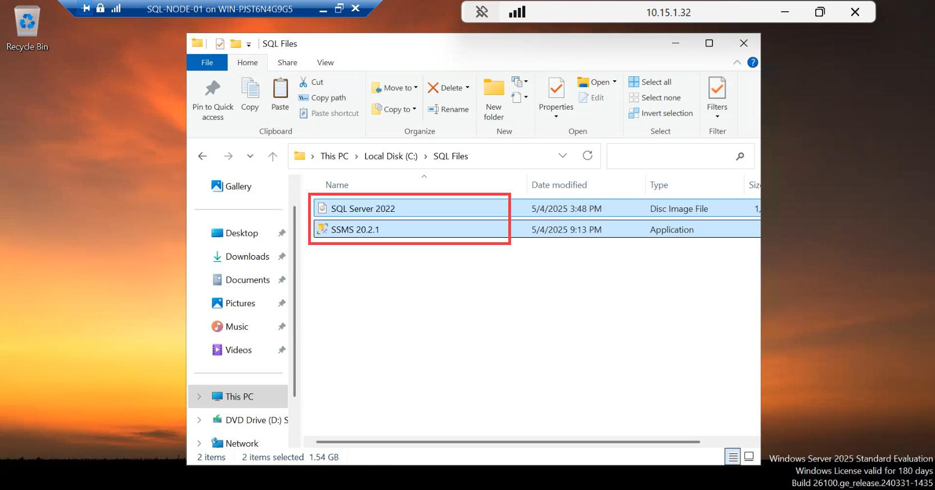
Task: Sort by the Type column header
Action: [659, 185]
